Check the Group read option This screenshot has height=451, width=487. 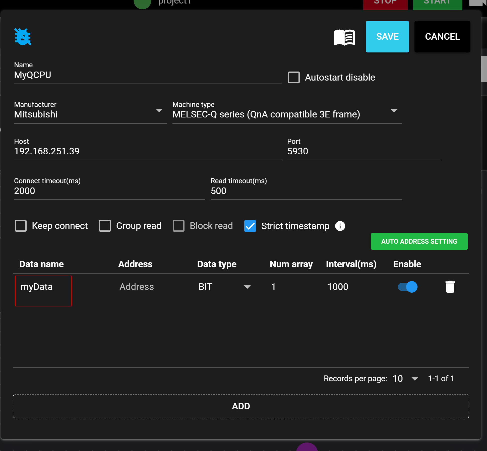pyautogui.click(x=105, y=226)
